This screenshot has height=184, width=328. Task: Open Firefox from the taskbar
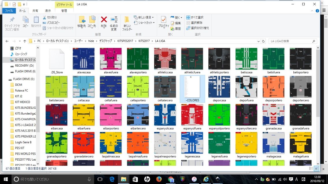[x=159, y=179]
